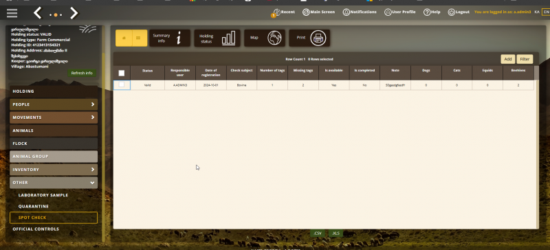This screenshot has width=550, height=250.
Task: Expand the INVENTORY menu section
Action: click(54, 170)
